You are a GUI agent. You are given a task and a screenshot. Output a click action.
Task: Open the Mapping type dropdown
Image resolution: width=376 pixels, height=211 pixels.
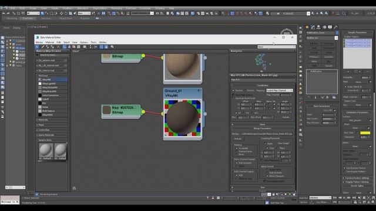[280, 90]
